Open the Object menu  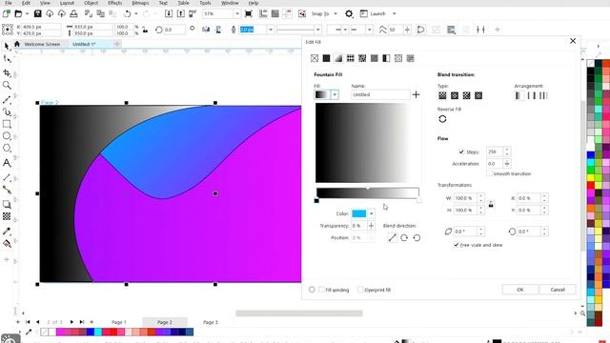pyautogui.click(x=91, y=3)
